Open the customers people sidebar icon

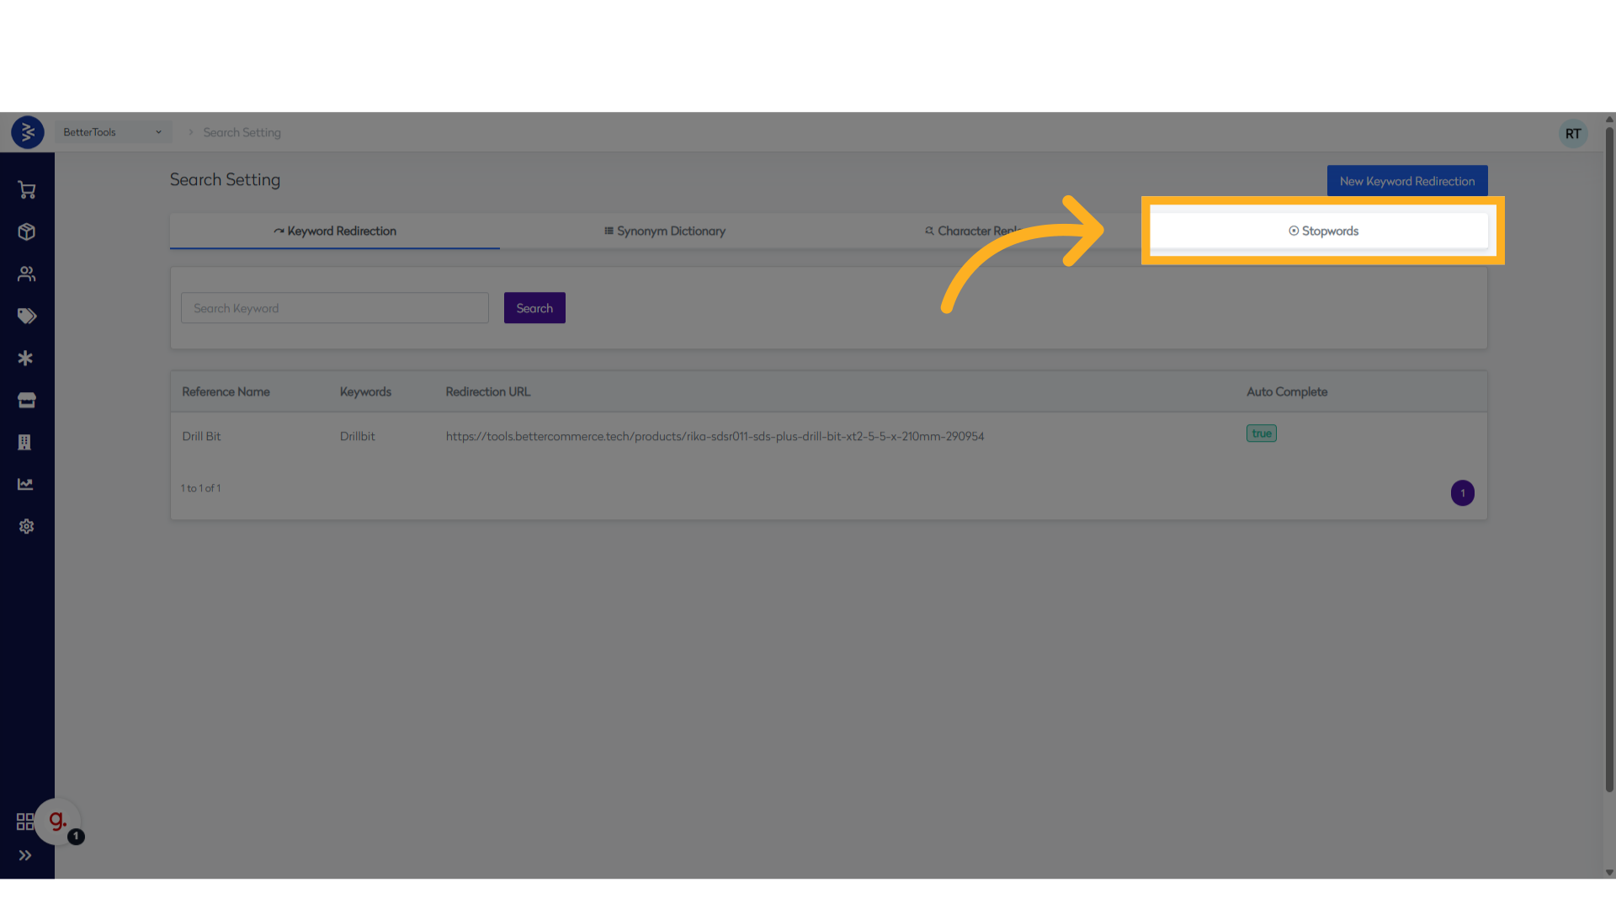[27, 274]
